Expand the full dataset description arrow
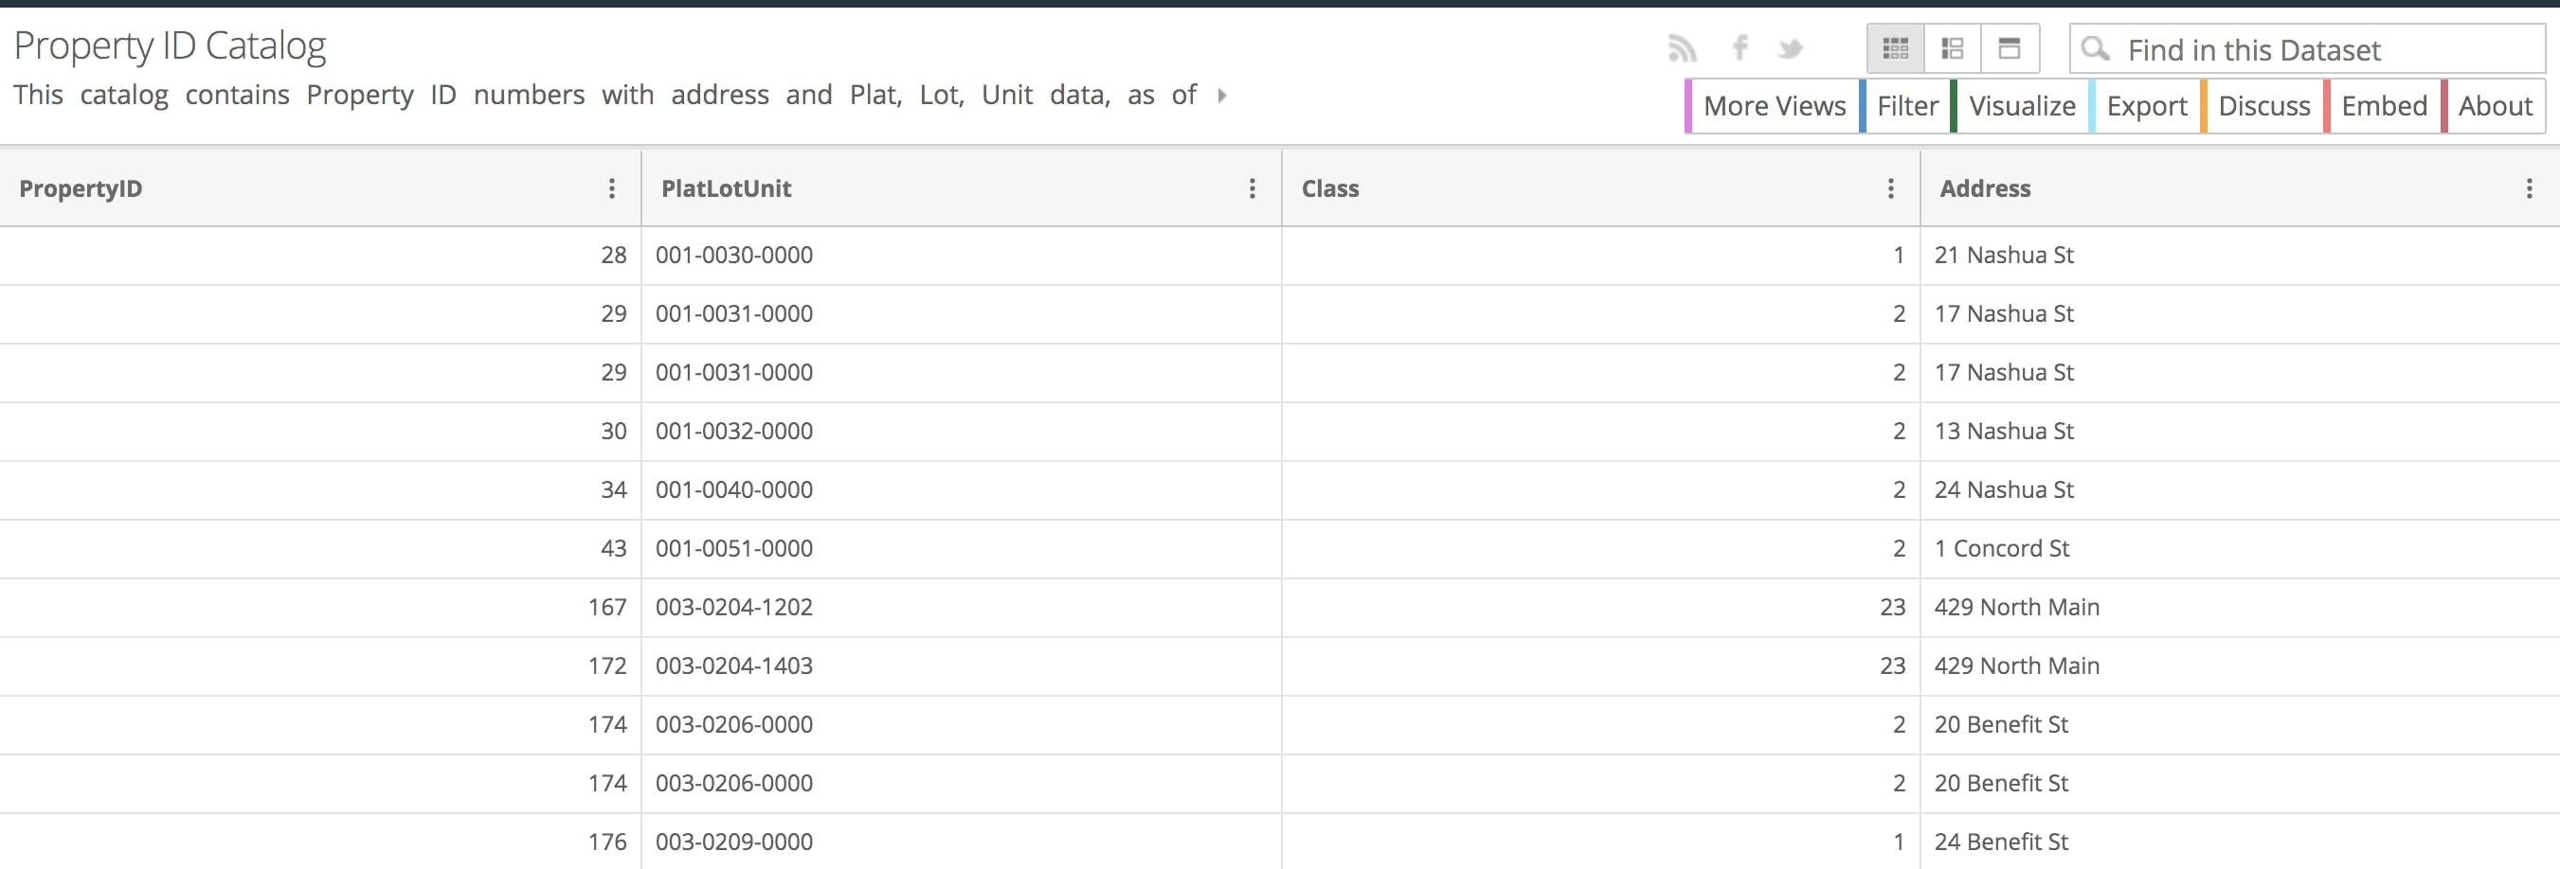Image resolution: width=2560 pixels, height=869 pixels. pyautogui.click(x=1221, y=96)
